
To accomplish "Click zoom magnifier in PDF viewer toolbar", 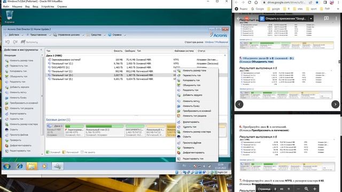I will [306, 189].
